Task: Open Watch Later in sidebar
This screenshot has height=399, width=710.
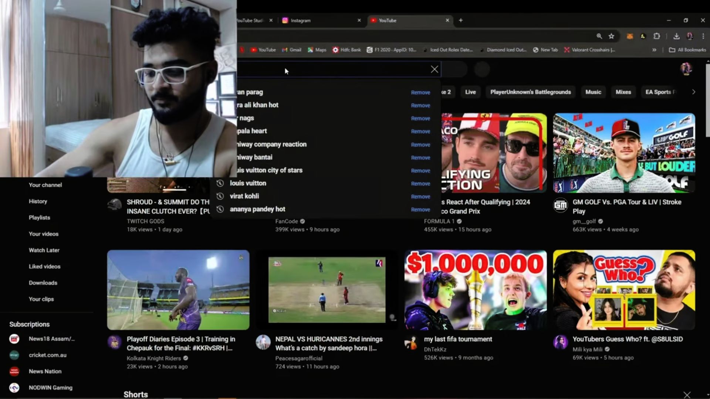Action: 44,250
